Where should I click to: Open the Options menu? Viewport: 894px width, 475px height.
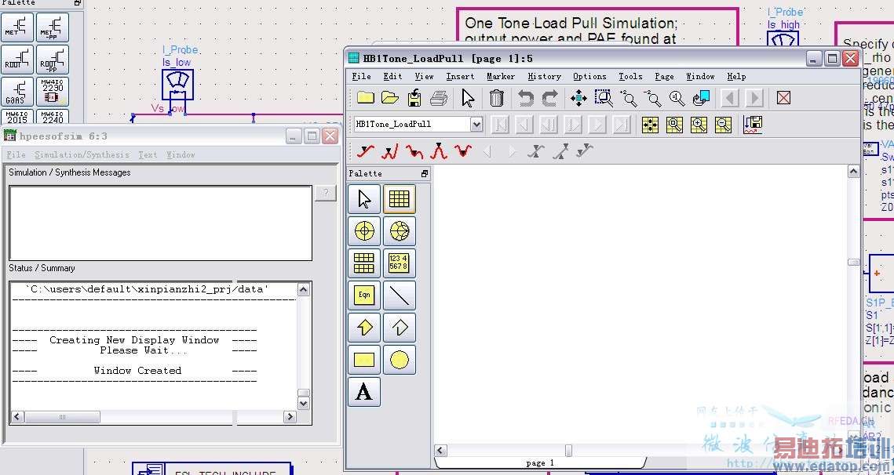[589, 76]
